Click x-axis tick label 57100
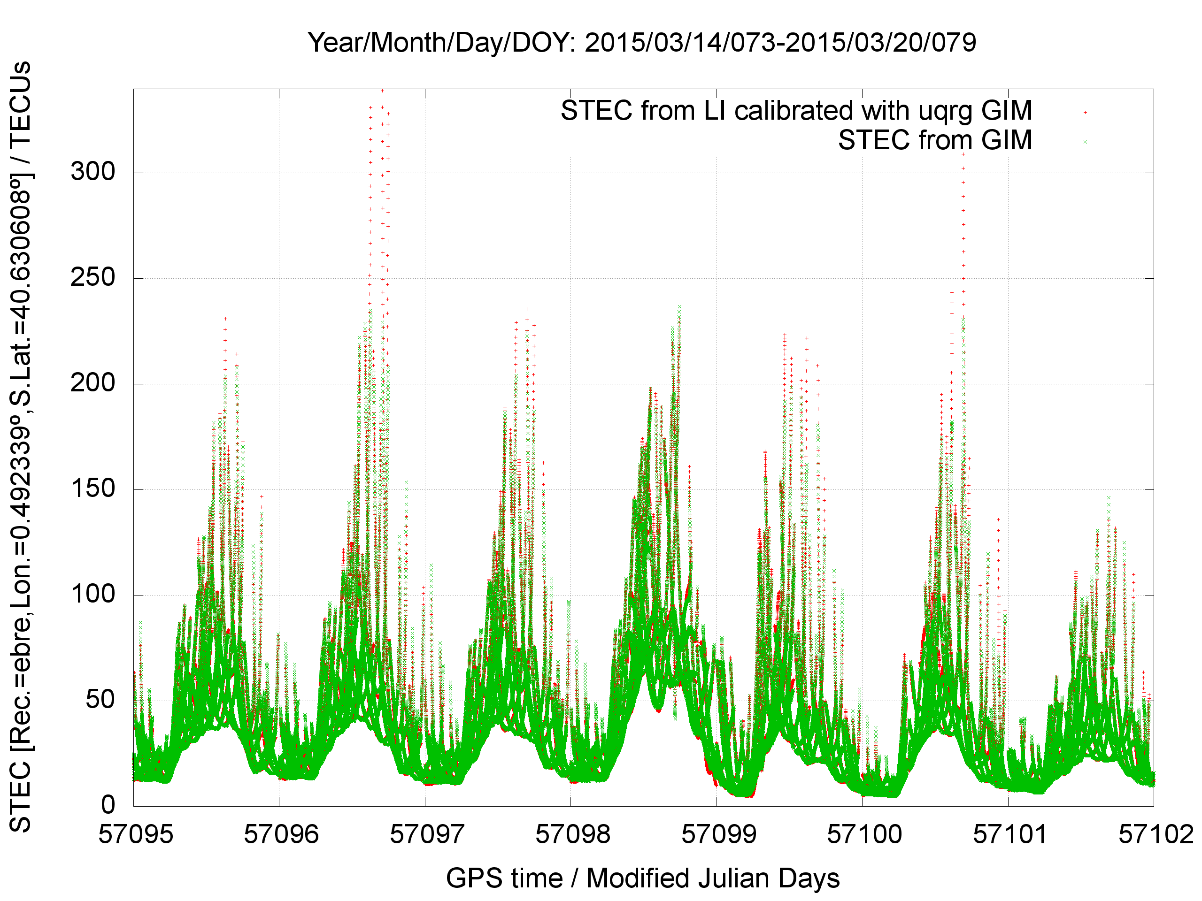 click(x=864, y=834)
